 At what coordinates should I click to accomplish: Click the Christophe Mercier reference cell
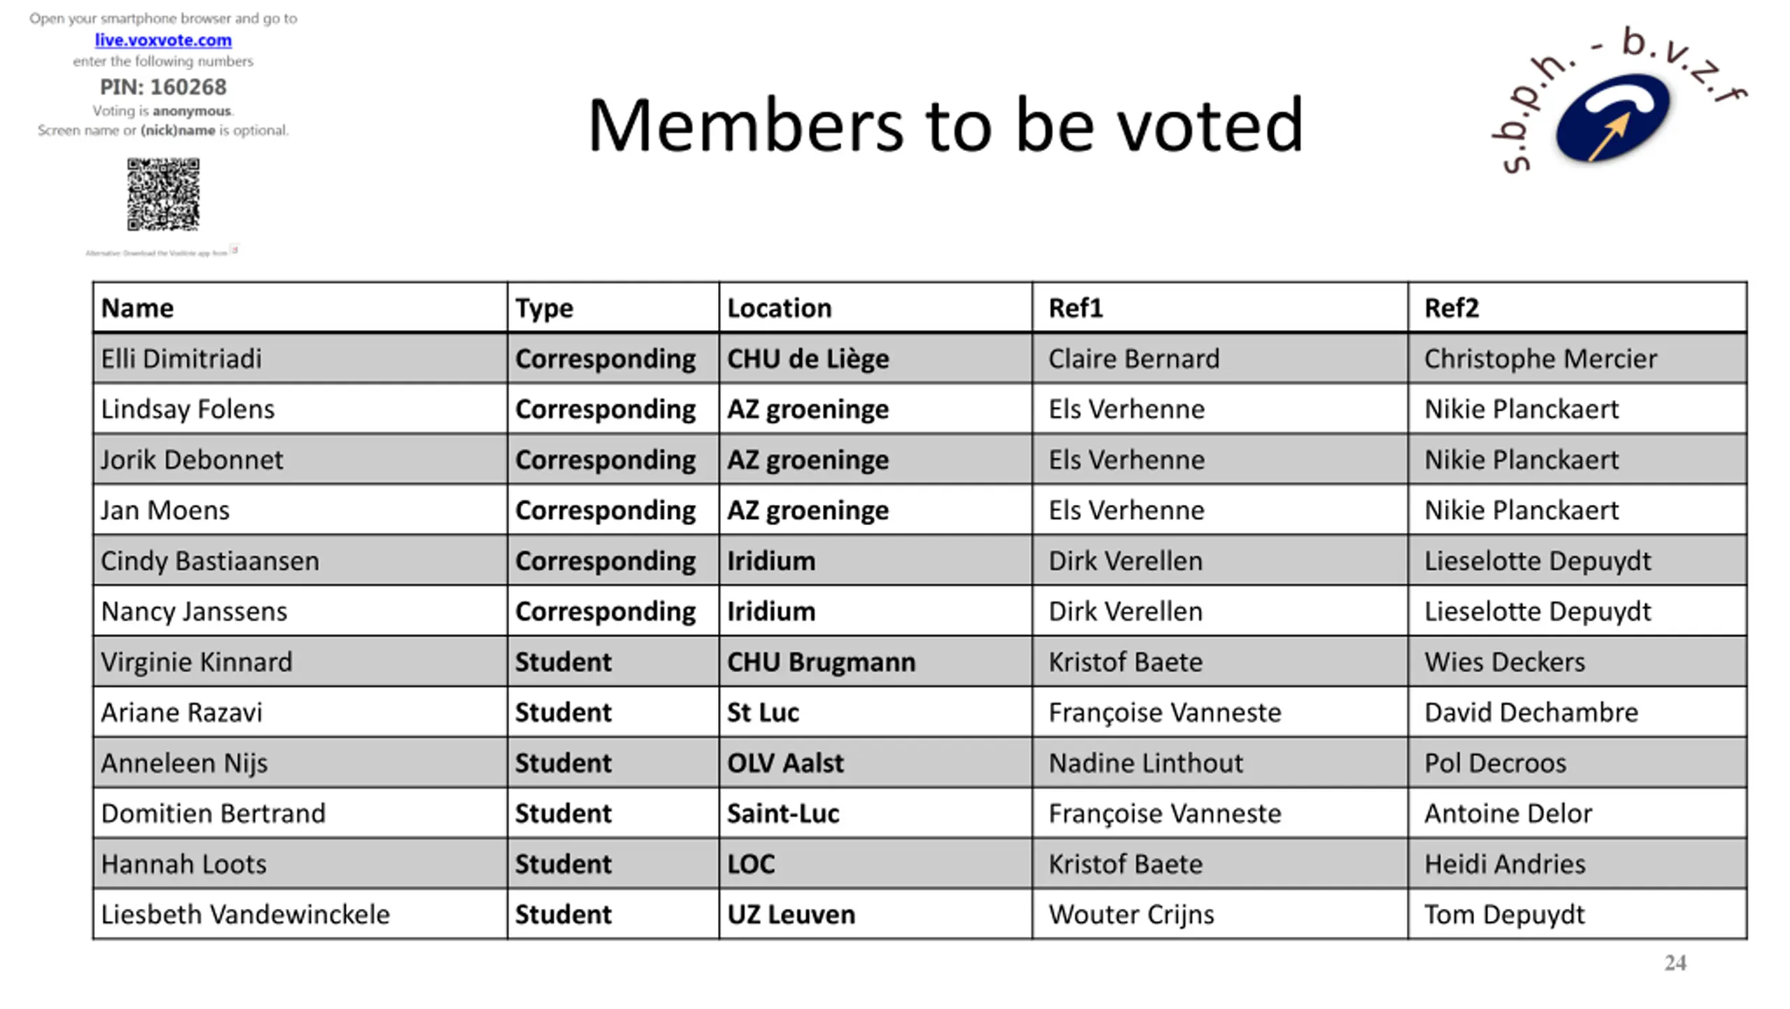(1540, 359)
